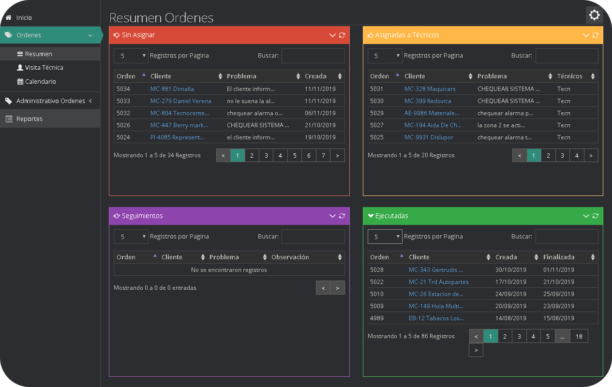Collapse the Ejecutadas panel chevron
The height and width of the screenshot is (387, 612).
(x=586, y=216)
